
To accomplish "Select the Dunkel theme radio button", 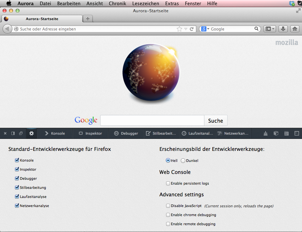I will point(183,161).
